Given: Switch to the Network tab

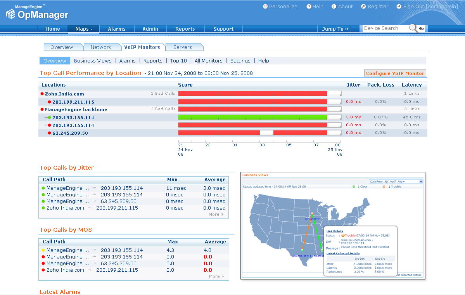Looking at the screenshot, I should tap(101, 47).
